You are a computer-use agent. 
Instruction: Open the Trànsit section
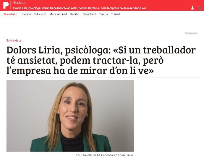115,14
